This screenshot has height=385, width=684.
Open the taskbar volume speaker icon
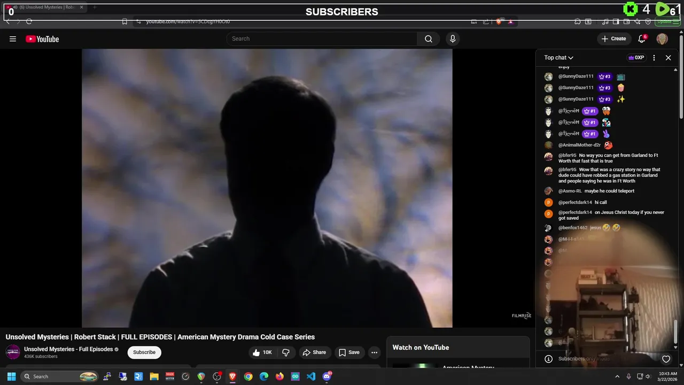pyautogui.click(x=648, y=376)
